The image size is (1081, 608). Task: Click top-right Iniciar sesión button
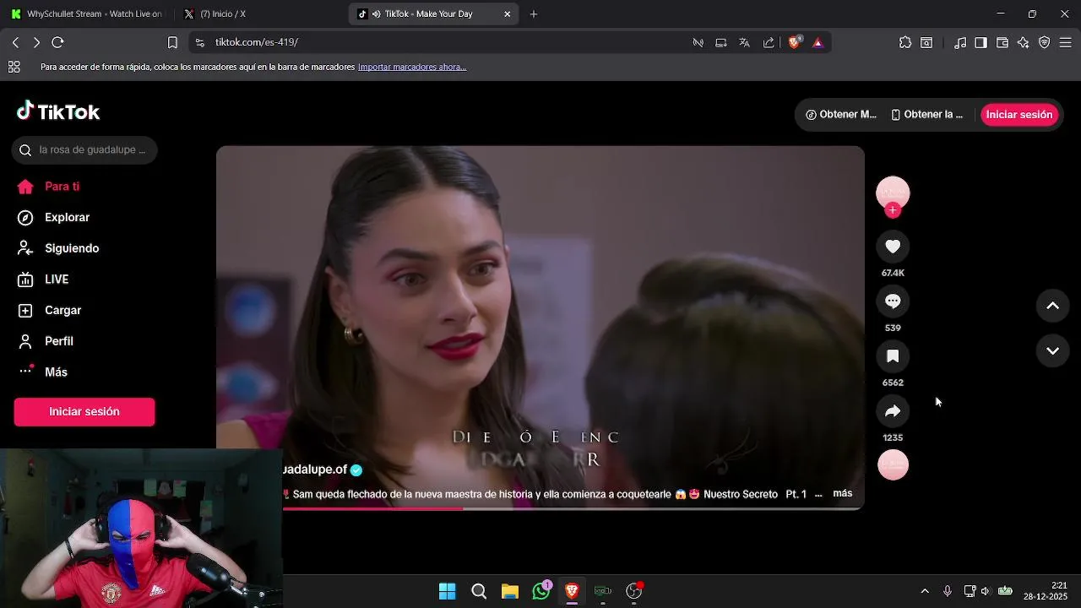click(x=1019, y=115)
